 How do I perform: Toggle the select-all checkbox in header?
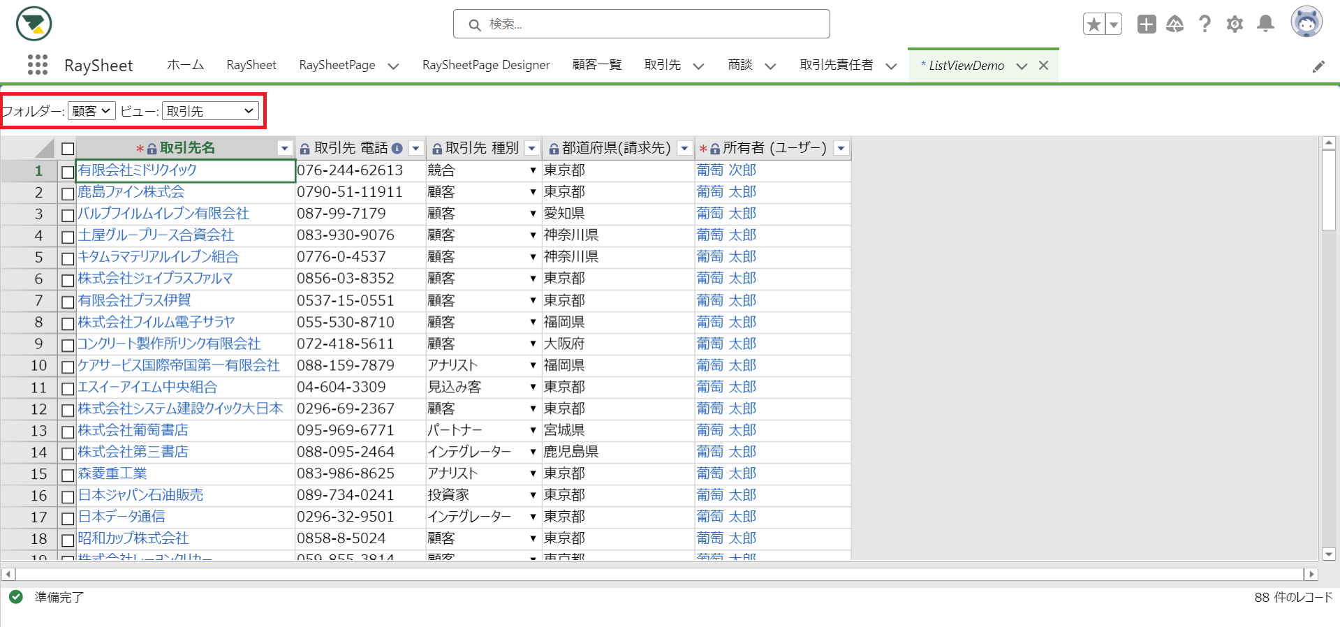pos(68,149)
